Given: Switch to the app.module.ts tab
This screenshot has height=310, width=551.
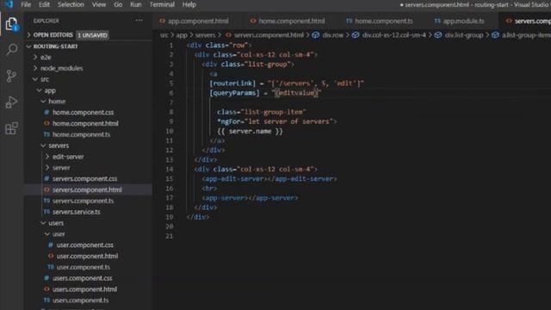Looking at the screenshot, I should [463, 21].
